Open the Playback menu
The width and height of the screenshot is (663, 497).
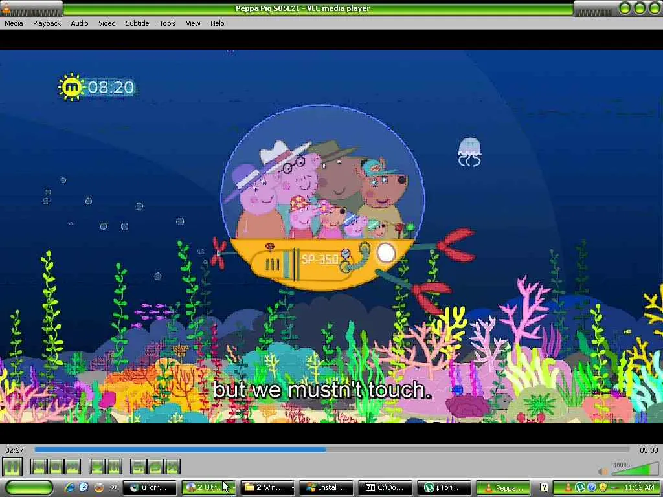tap(47, 23)
